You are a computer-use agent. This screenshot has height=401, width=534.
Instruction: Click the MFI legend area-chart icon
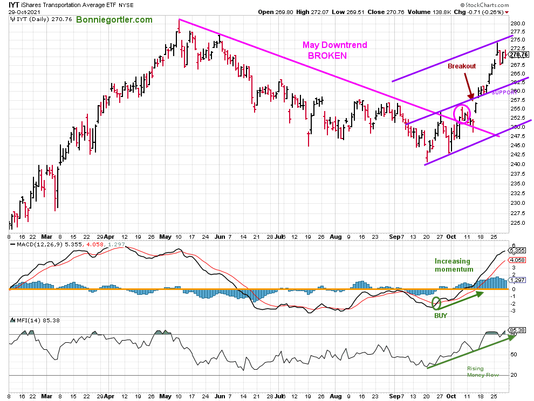(x=13, y=320)
